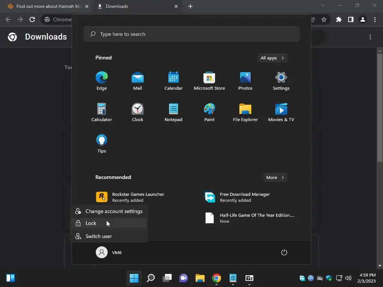This screenshot has height=287, width=383.
Task: Click the Chrome share icon
Action: click(313, 19)
